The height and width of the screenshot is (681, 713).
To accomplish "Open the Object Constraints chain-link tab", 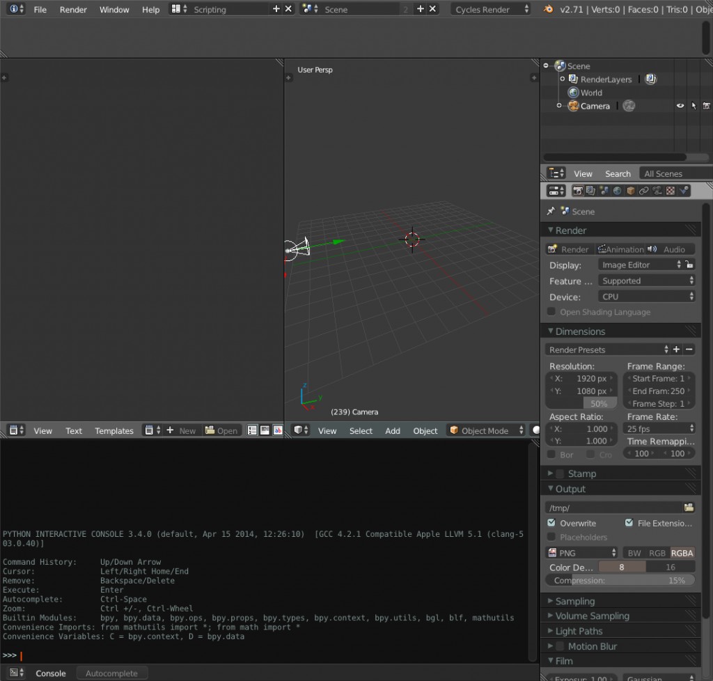I will (644, 190).
